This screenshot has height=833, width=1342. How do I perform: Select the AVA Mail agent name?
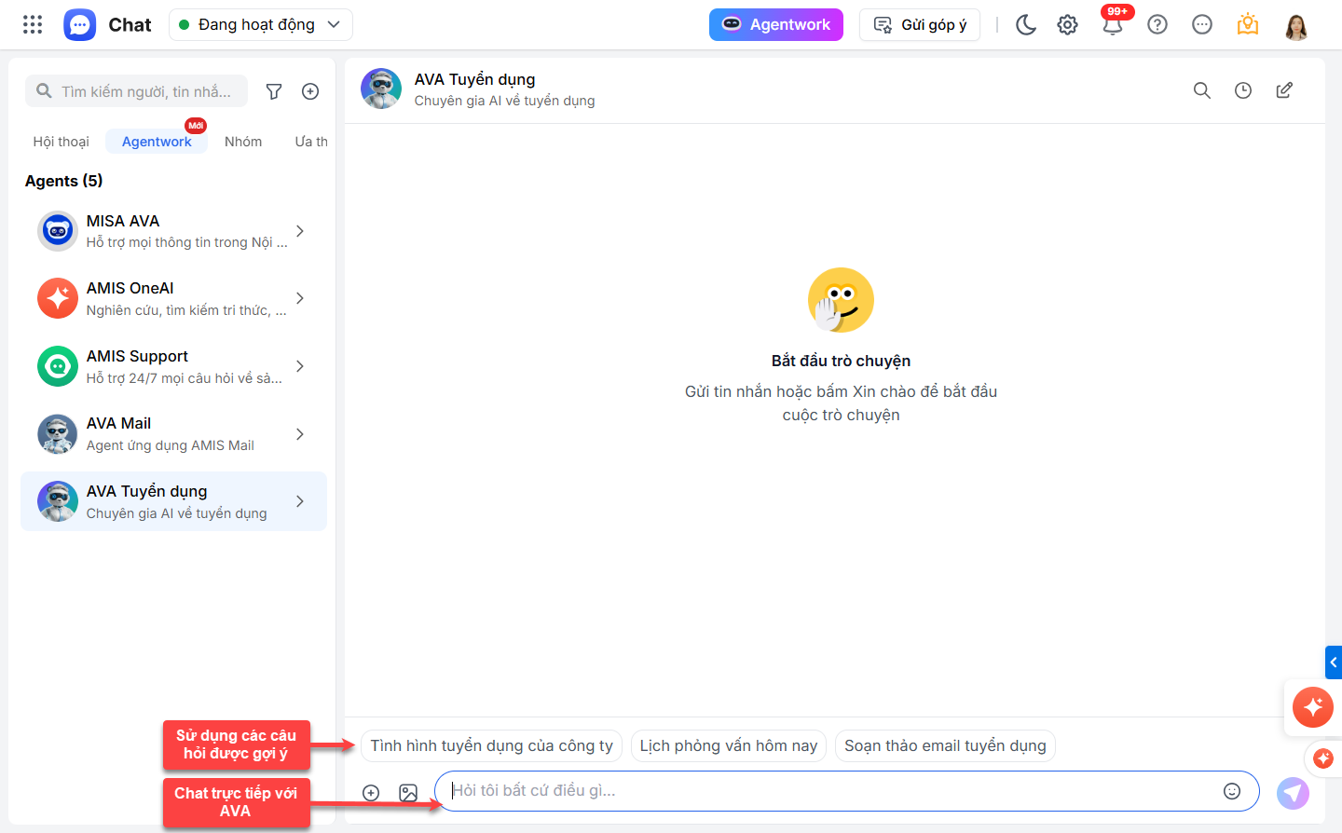[118, 423]
